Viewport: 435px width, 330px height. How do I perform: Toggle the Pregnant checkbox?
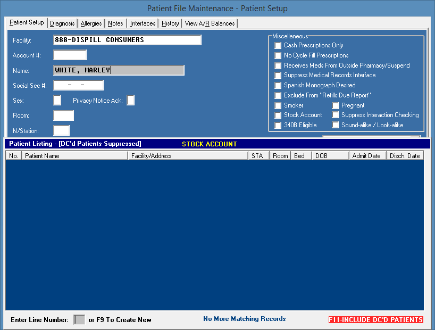[x=336, y=105]
